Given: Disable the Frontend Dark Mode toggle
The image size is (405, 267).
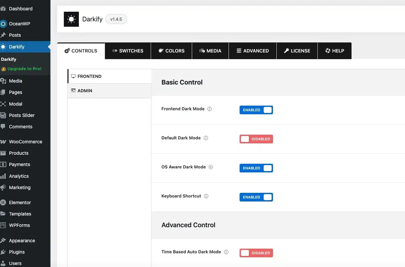Looking at the screenshot, I should click(256, 110).
